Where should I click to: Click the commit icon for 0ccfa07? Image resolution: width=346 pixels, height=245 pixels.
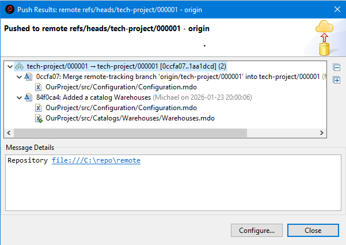tap(29, 77)
